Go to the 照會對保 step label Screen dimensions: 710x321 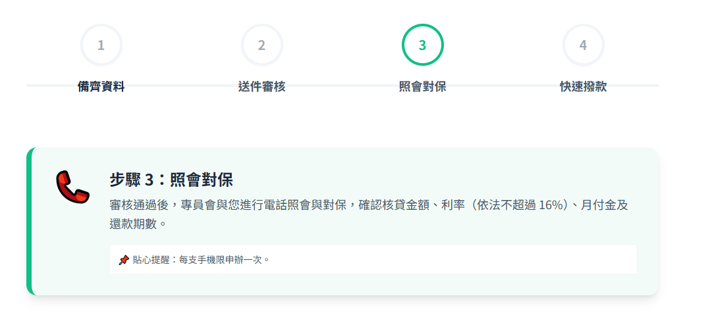pos(422,86)
